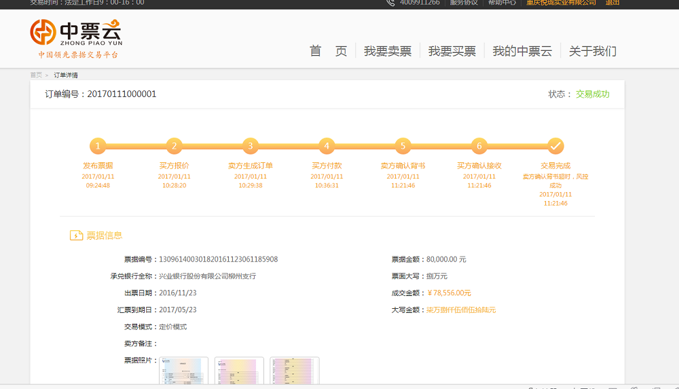Click the 帮助中心 link in top bar
Screen dimensions: 679x389
click(502, 3)
